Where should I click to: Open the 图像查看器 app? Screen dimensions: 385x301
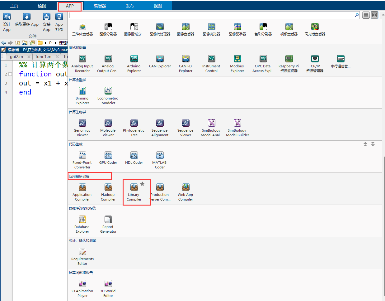click(x=186, y=29)
